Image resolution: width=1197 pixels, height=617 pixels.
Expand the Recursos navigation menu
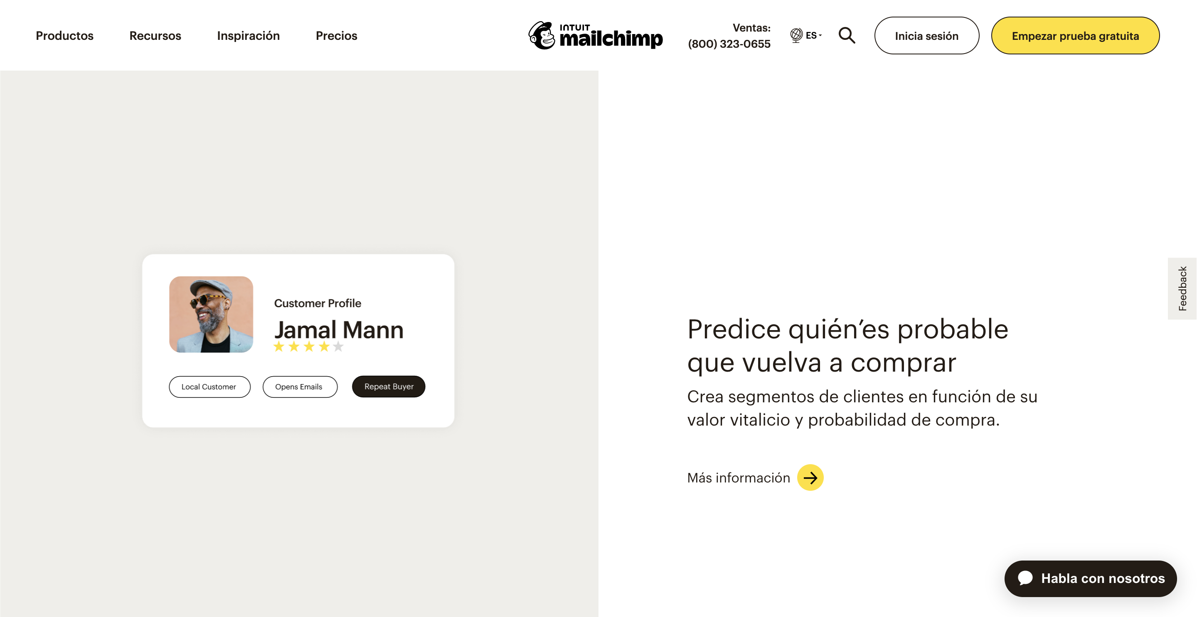point(155,35)
